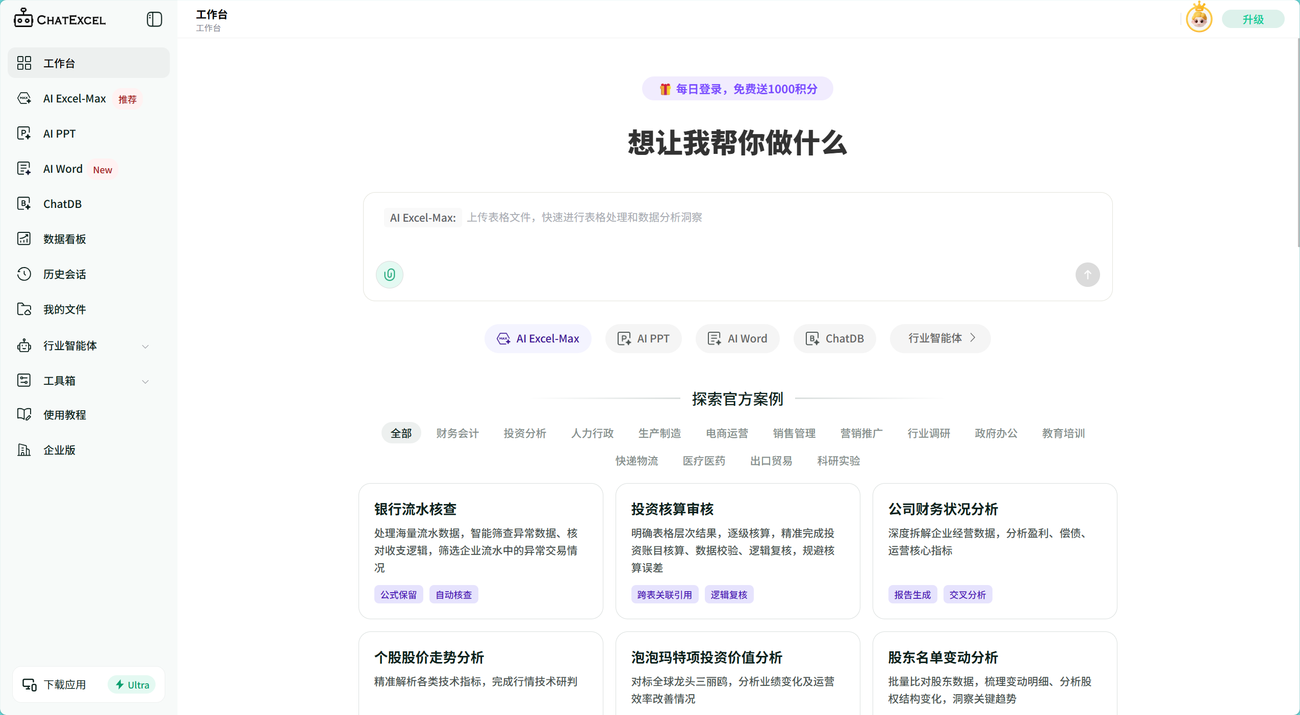
Task: Click the 下载应用 device icon
Action: [30, 684]
